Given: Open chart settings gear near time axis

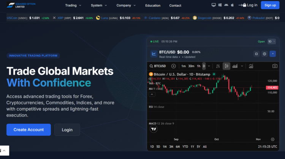Looking at the screenshot, I should (272, 139).
